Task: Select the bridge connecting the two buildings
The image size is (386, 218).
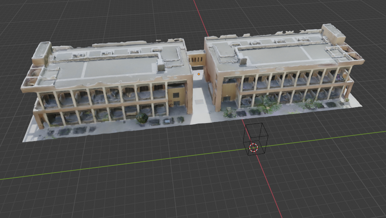Action: point(195,59)
